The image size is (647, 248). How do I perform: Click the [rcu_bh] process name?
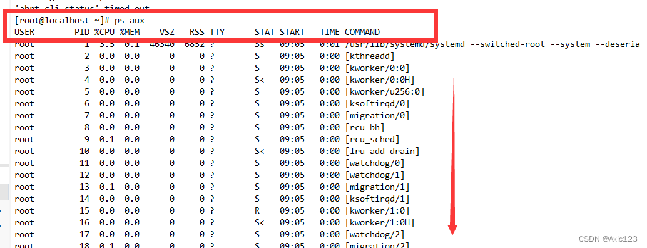(365, 128)
